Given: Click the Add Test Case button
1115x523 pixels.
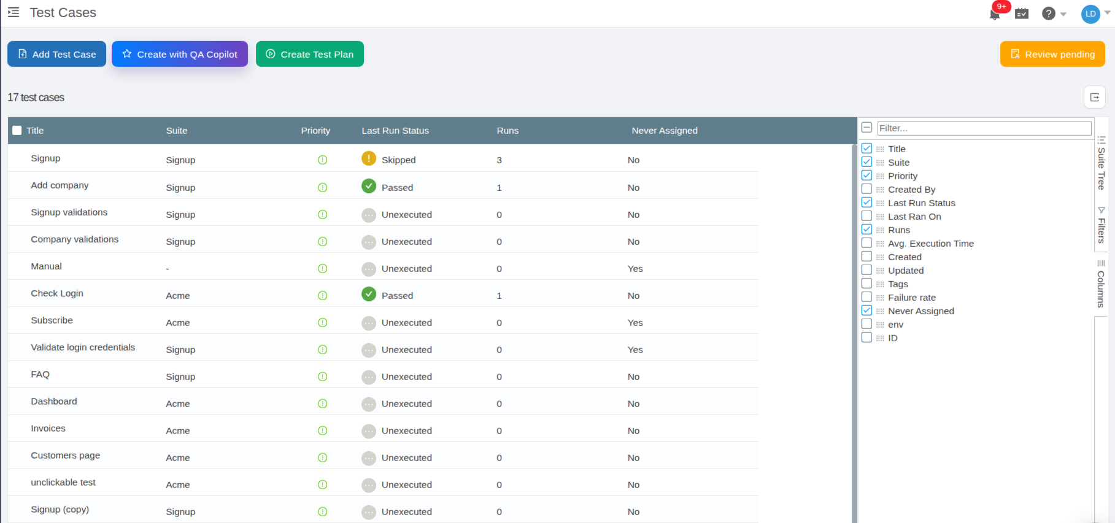Looking at the screenshot, I should tap(56, 54).
